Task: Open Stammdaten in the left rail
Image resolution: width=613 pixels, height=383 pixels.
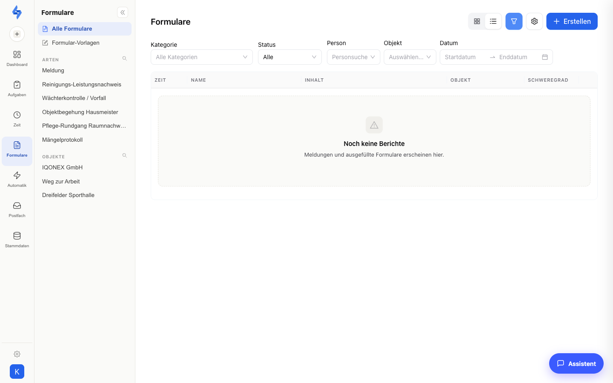Action: point(17,240)
